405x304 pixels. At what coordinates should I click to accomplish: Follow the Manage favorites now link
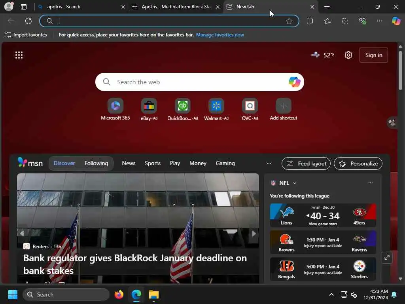click(220, 35)
